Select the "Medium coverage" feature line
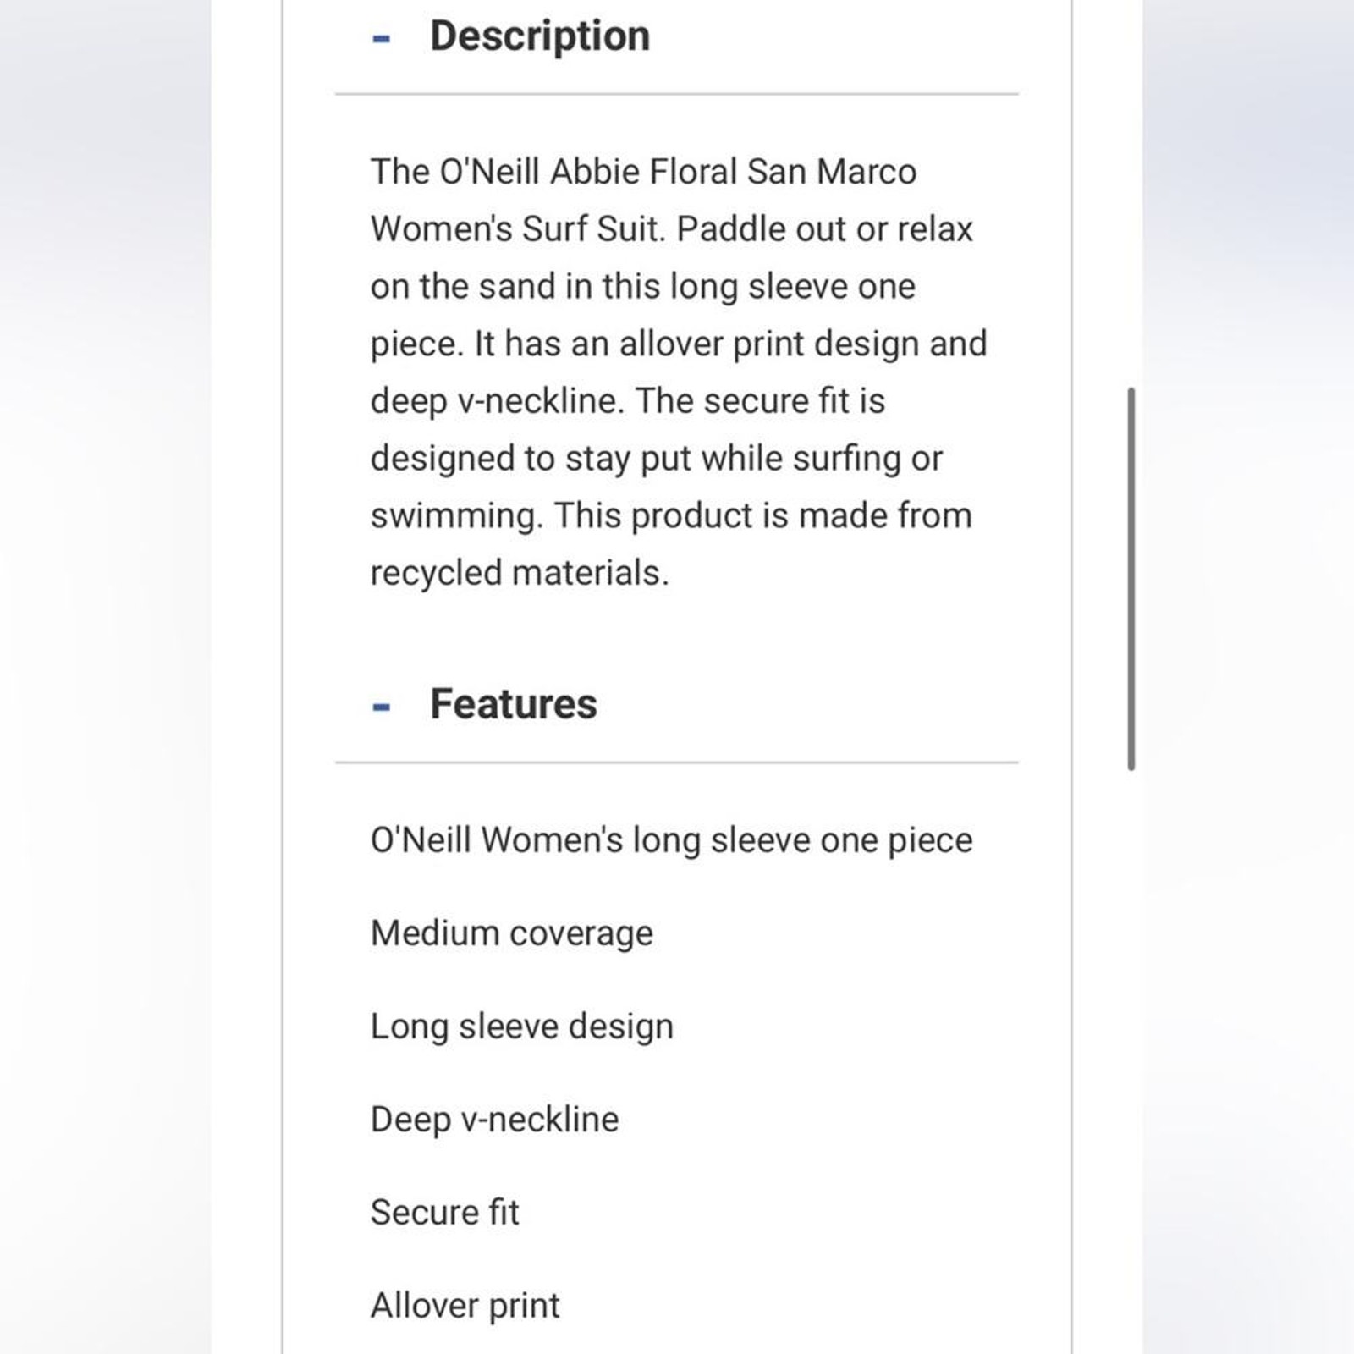This screenshot has width=1354, height=1354. click(x=512, y=933)
